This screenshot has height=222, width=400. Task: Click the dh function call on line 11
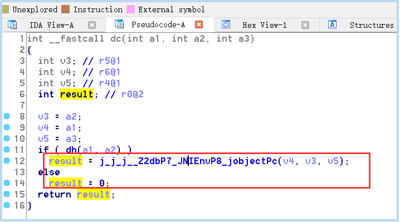pyautogui.click(x=71, y=150)
